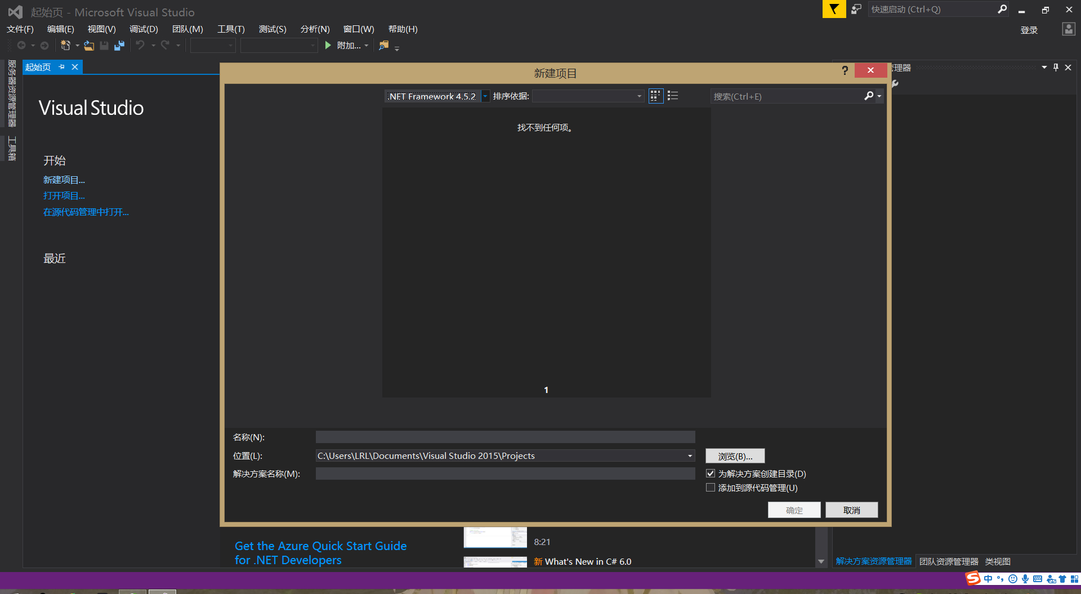Open the 编辑(E) menu

tap(61, 29)
